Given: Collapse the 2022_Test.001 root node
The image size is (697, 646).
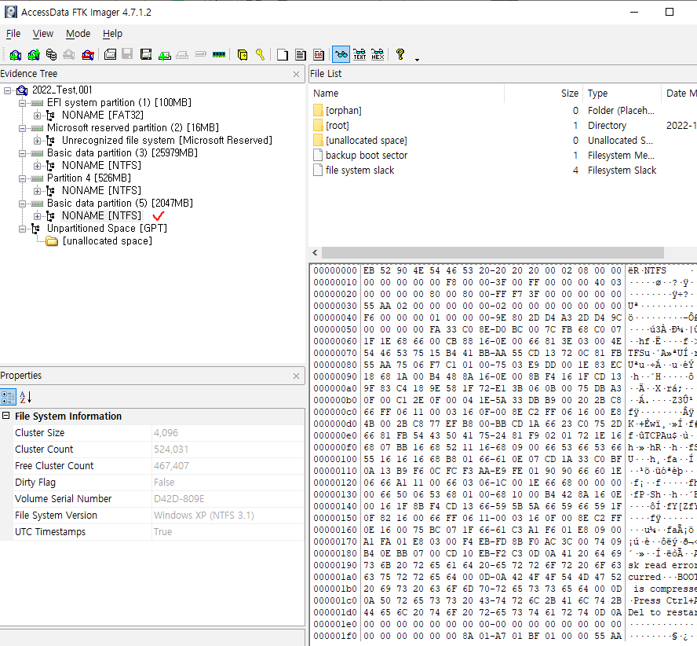Looking at the screenshot, I should (x=8, y=91).
